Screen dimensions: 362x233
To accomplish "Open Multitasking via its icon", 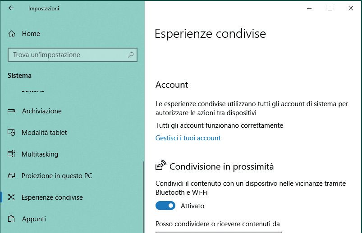I will pos(11,154).
